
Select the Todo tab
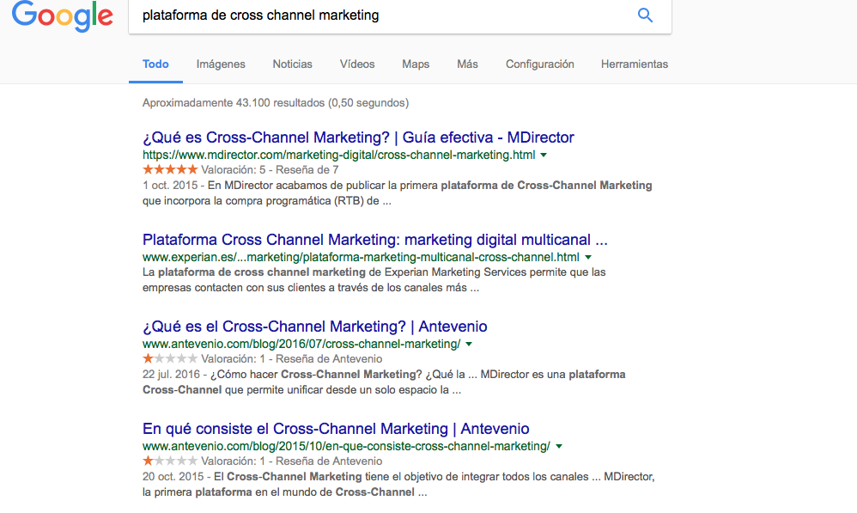pos(155,64)
